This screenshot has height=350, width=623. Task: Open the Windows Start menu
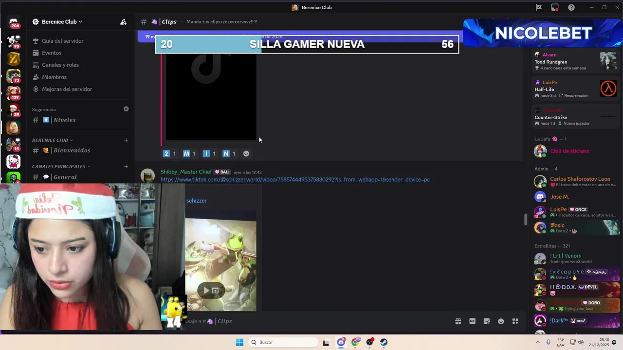click(x=239, y=342)
